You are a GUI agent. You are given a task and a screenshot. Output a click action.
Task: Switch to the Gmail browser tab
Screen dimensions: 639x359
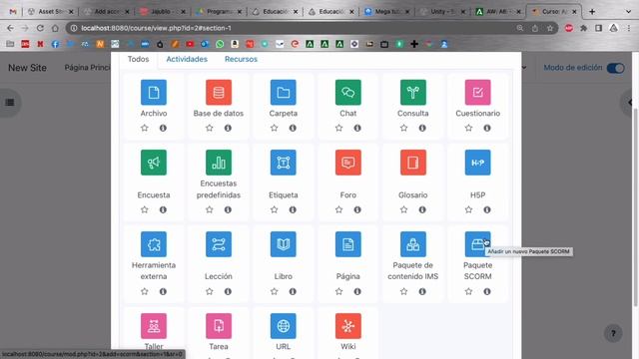click(13, 12)
